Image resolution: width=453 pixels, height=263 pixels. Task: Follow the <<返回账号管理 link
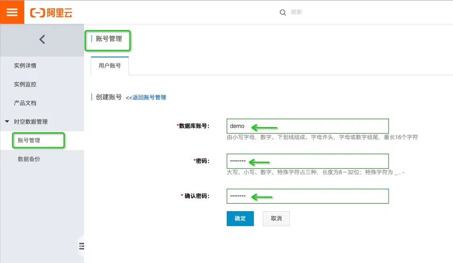coord(146,98)
